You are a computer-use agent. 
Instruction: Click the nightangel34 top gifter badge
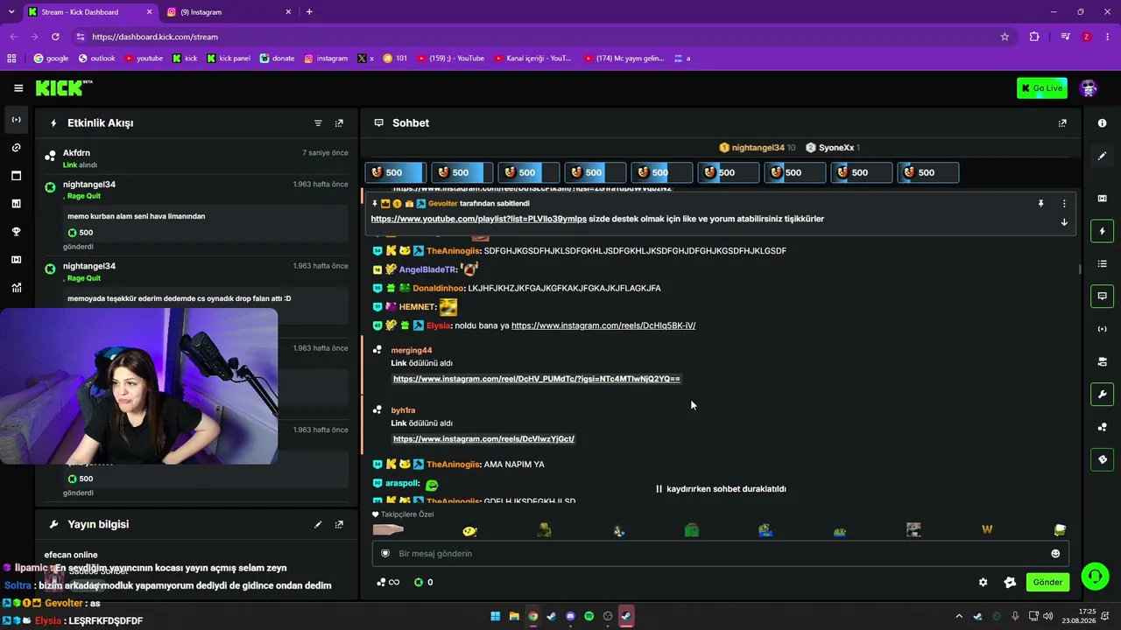tap(758, 148)
